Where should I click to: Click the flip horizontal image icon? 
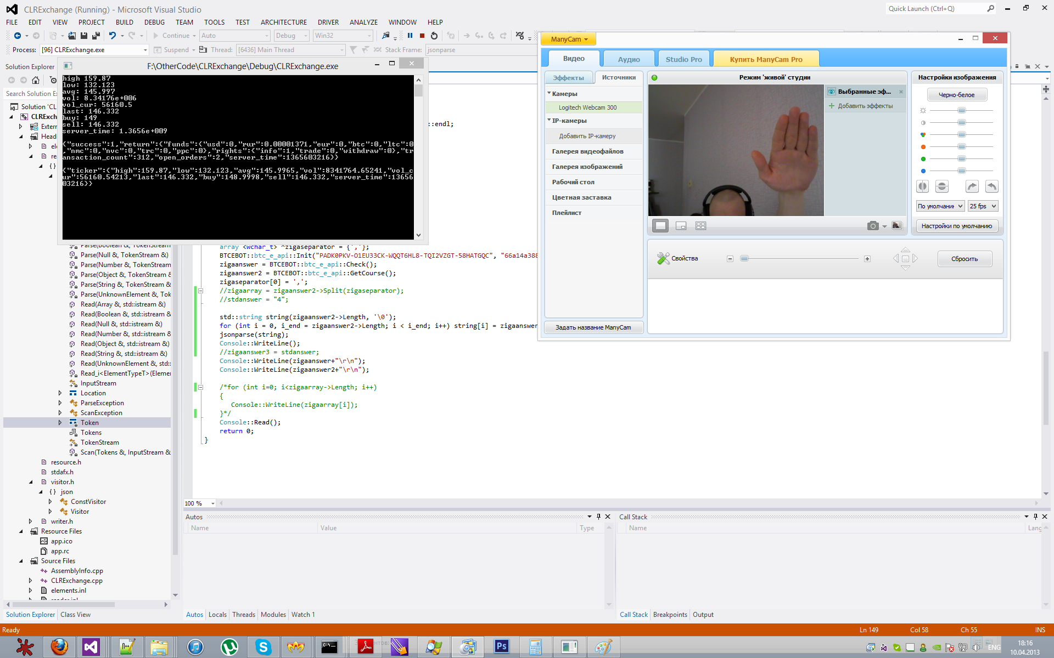tap(923, 186)
